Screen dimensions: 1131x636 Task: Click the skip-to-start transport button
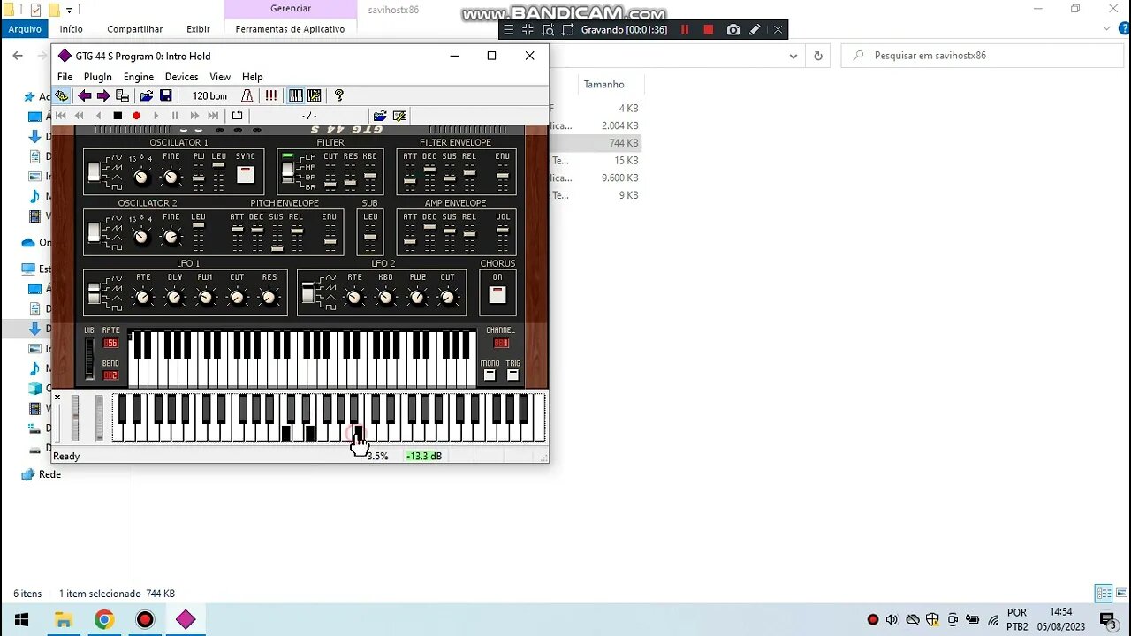pyautogui.click(x=61, y=116)
